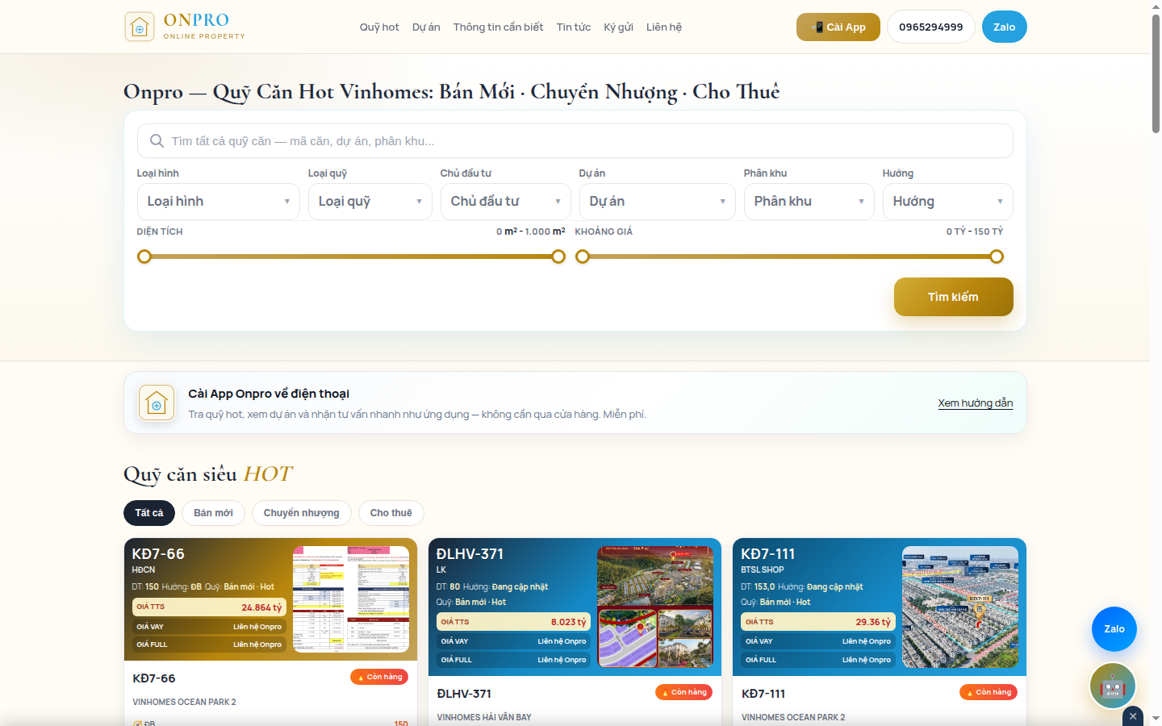Select the Bán mới filter tab
The height and width of the screenshot is (726, 1162).
pyautogui.click(x=214, y=513)
